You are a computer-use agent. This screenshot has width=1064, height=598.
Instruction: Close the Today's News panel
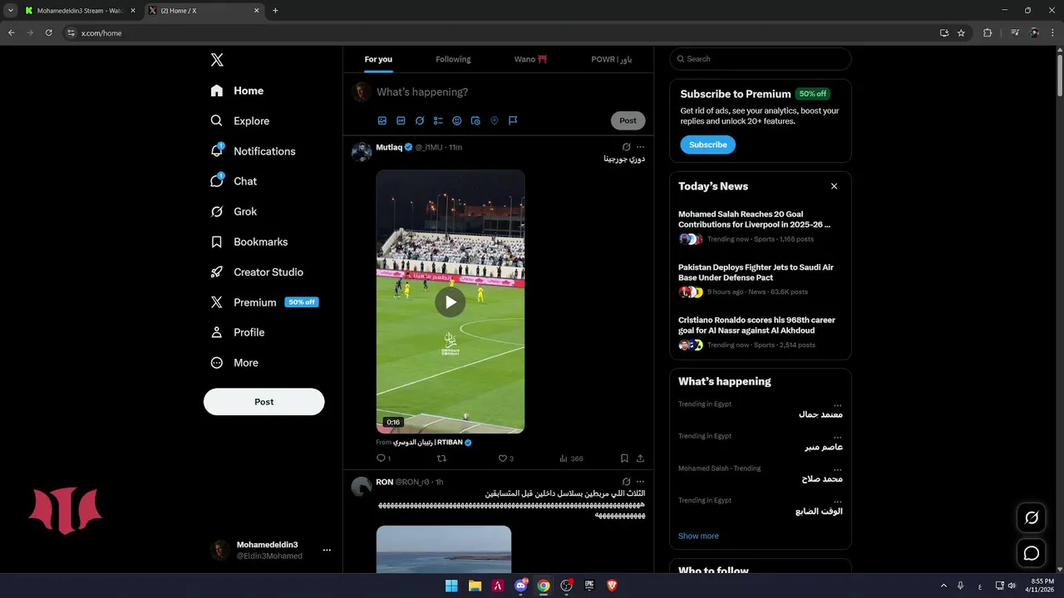pos(834,186)
